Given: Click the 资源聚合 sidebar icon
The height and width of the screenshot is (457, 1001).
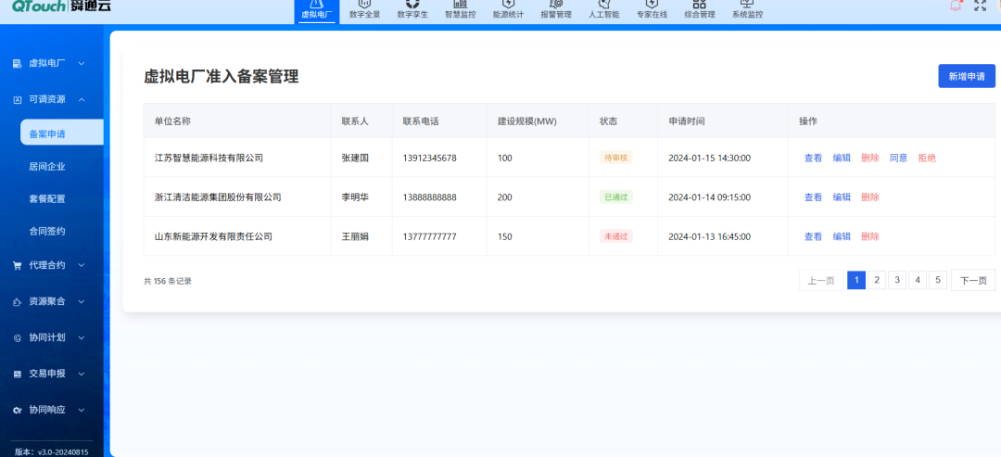Looking at the screenshot, I should click(x=18, y=301).
